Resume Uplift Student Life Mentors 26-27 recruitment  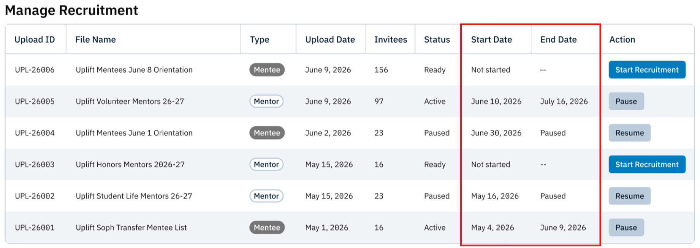630,196
